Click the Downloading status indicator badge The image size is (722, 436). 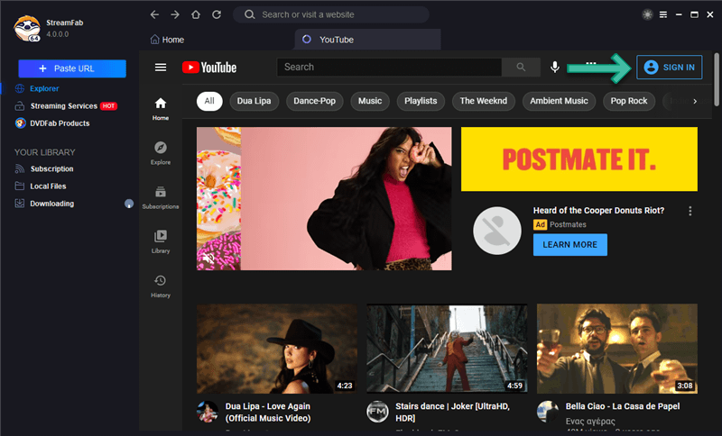coord(129,204)
